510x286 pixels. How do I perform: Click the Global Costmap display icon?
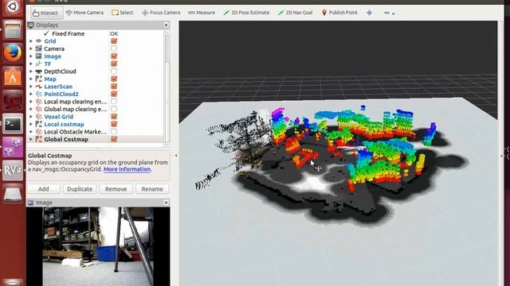[39, 140]
